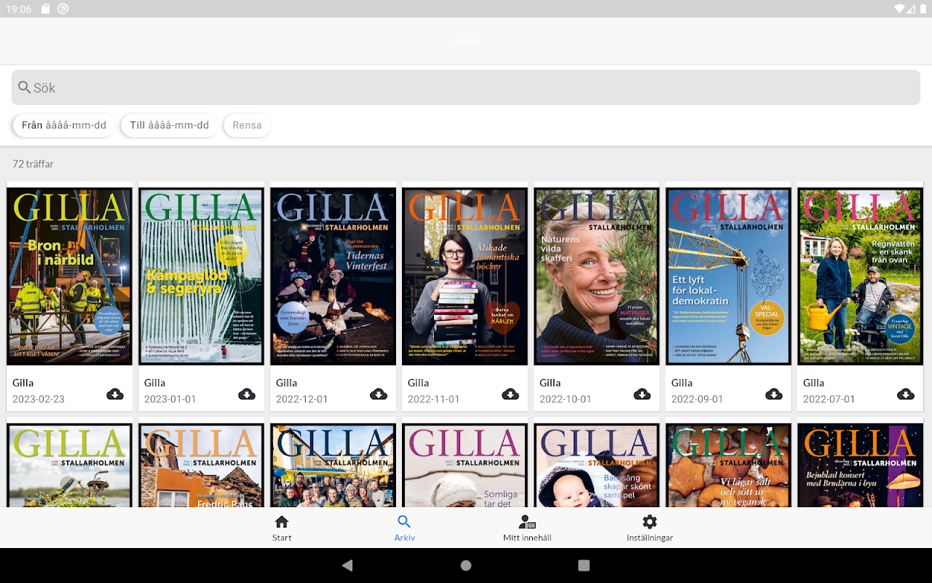
Task: Download the Gilla 2023-01-01 issue
Action: [x=247, y=394]
